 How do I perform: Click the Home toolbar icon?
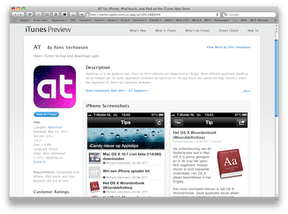(56, 14)
